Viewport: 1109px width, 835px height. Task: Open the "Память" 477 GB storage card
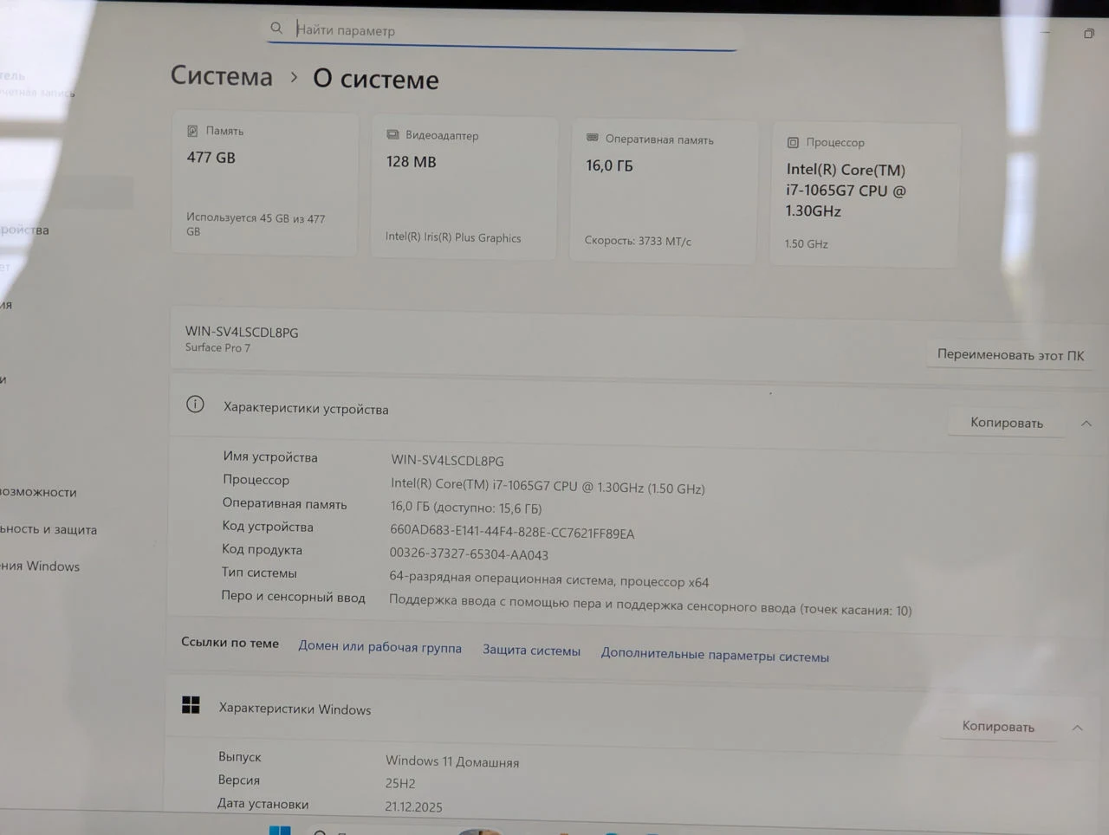265,183
